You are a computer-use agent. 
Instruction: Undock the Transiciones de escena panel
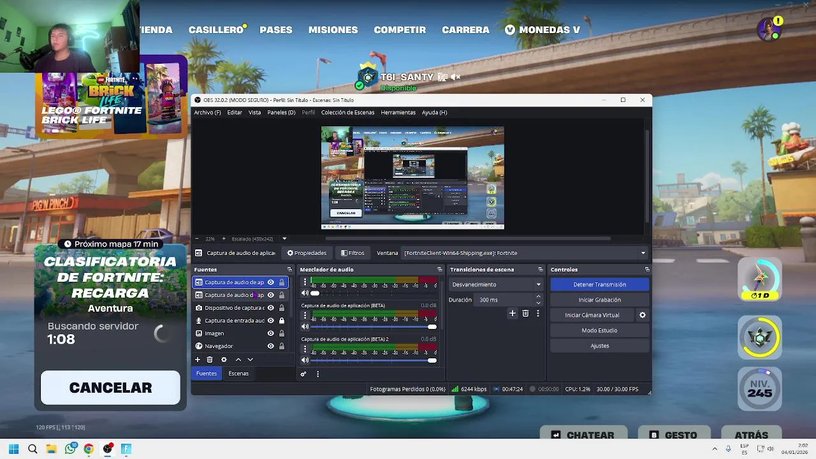click(x=541, y=270)
